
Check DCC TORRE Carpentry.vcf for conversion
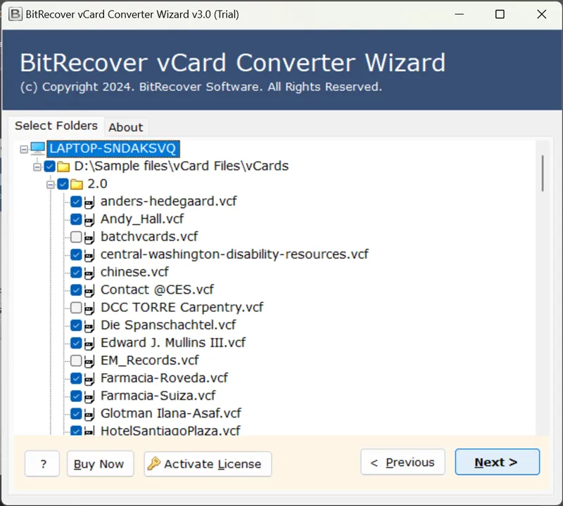(76, 307)
